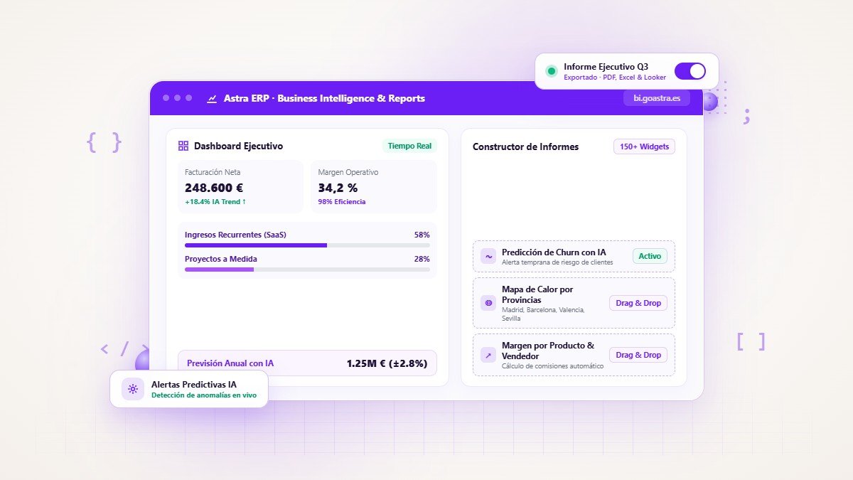The width and height of the screenshot is (853, 480).
Task: Click the Dashboard Ejecutivo heading text
Action: [238, 146]
